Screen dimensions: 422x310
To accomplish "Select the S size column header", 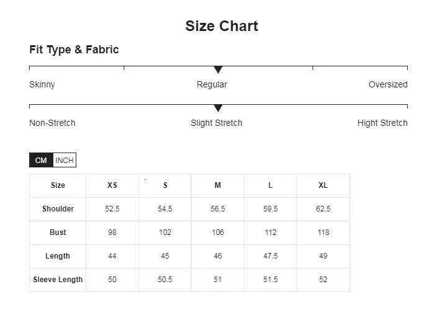I will [165, 185].
